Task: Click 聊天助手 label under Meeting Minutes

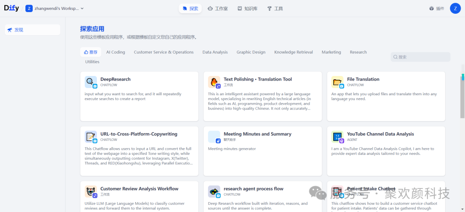Action: (229, 139)
